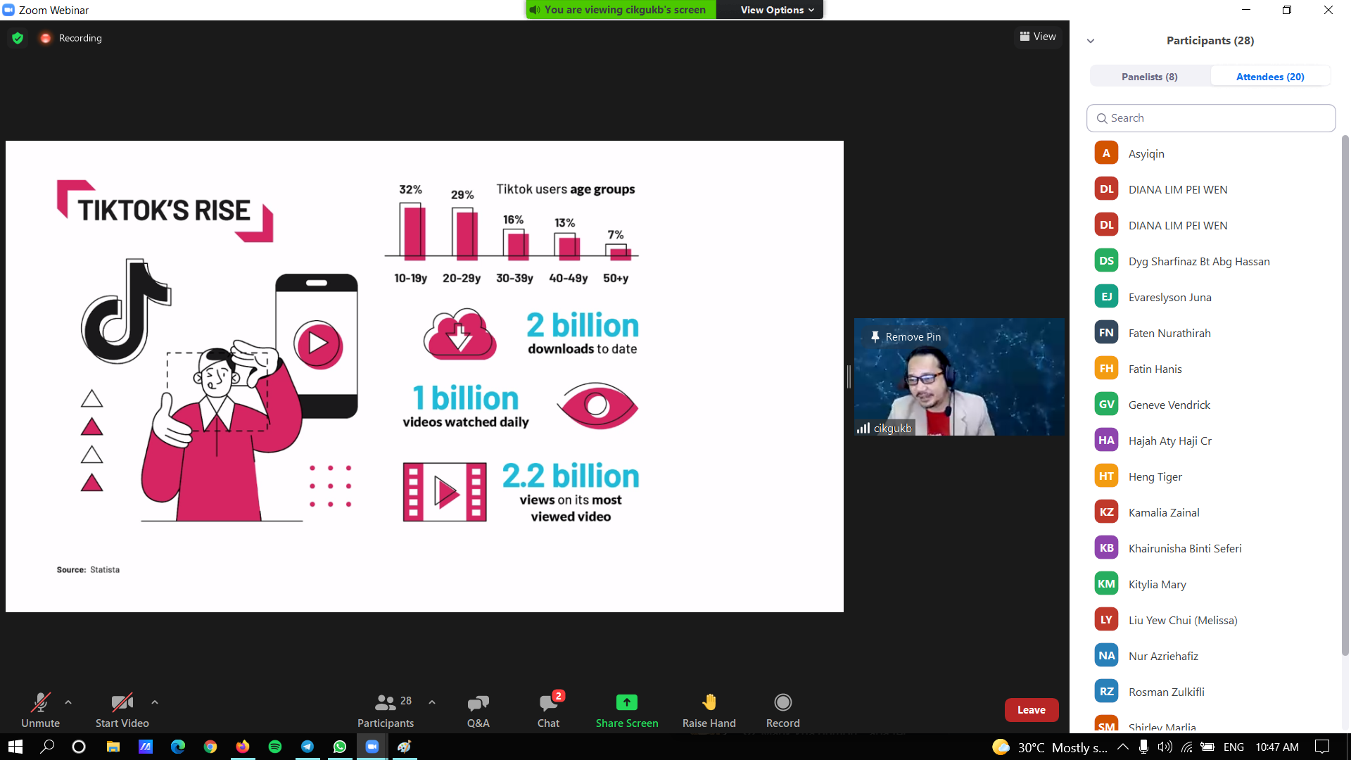Open Chat with 2 unread messages
The height and width of the screenshot is (760, 1351).
point(549,709)
